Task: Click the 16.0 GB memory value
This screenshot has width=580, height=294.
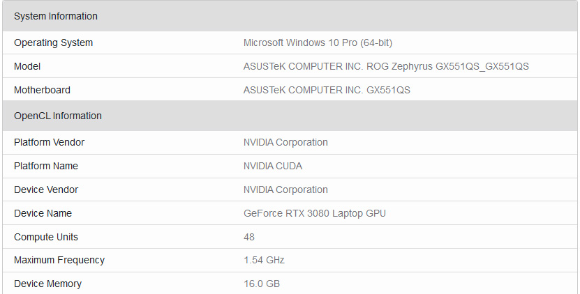Action: (262, 284)
